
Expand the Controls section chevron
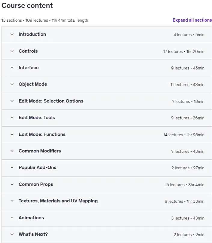12,51
